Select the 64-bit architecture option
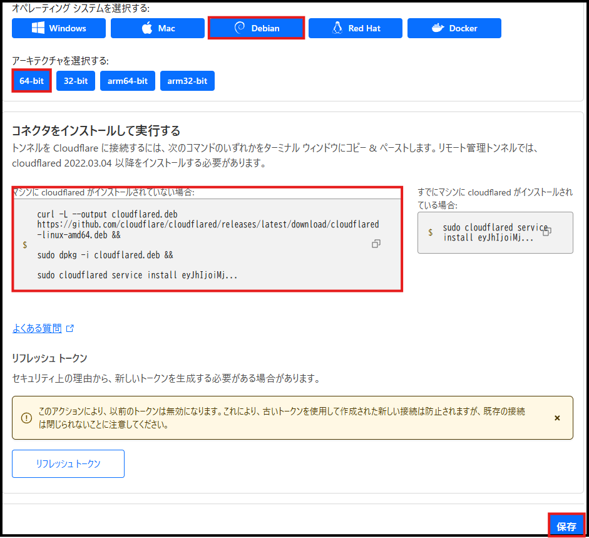The image size is (589, 538). coord(31,81)
